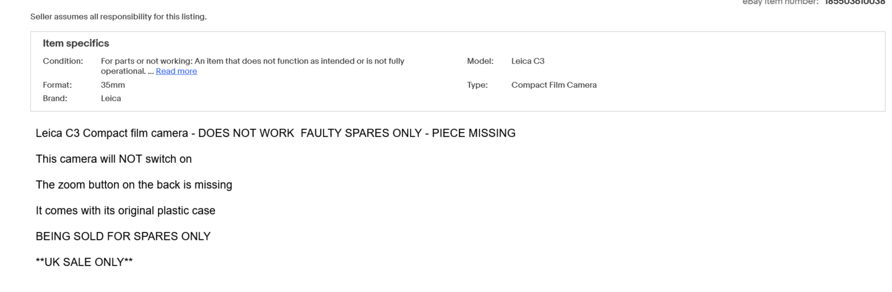This screenshot has width=892, height=292.
Task: Click the 'original plastic case' description line
Action: click(125, 211)
